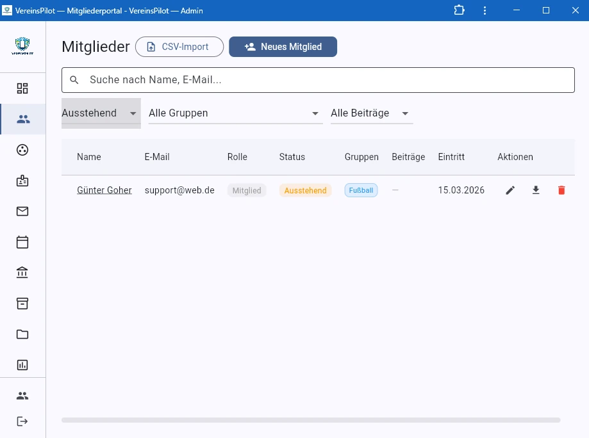Image resolution: width=589 pixels, height=438 pixels.
Task: Open the three-dot menu in title bar
Action: click(485, 10)
